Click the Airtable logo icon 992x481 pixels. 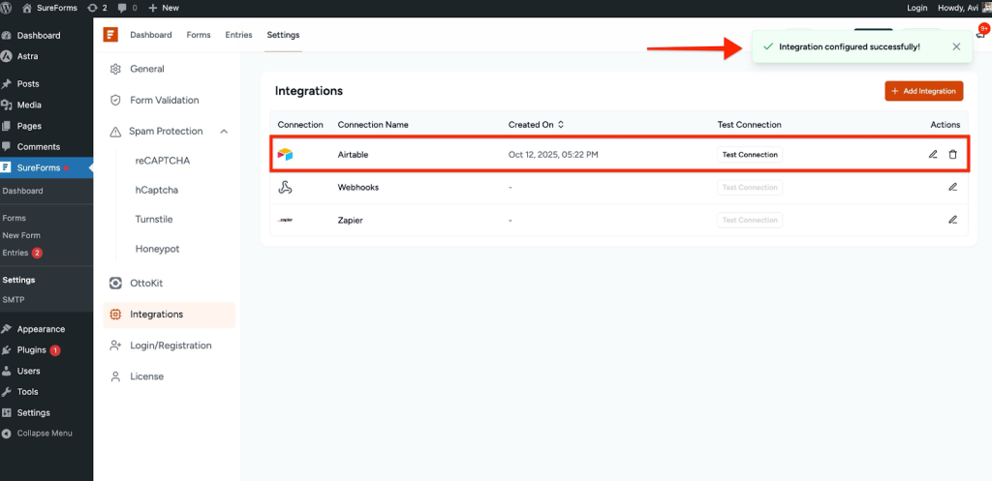tap(286, 154)
